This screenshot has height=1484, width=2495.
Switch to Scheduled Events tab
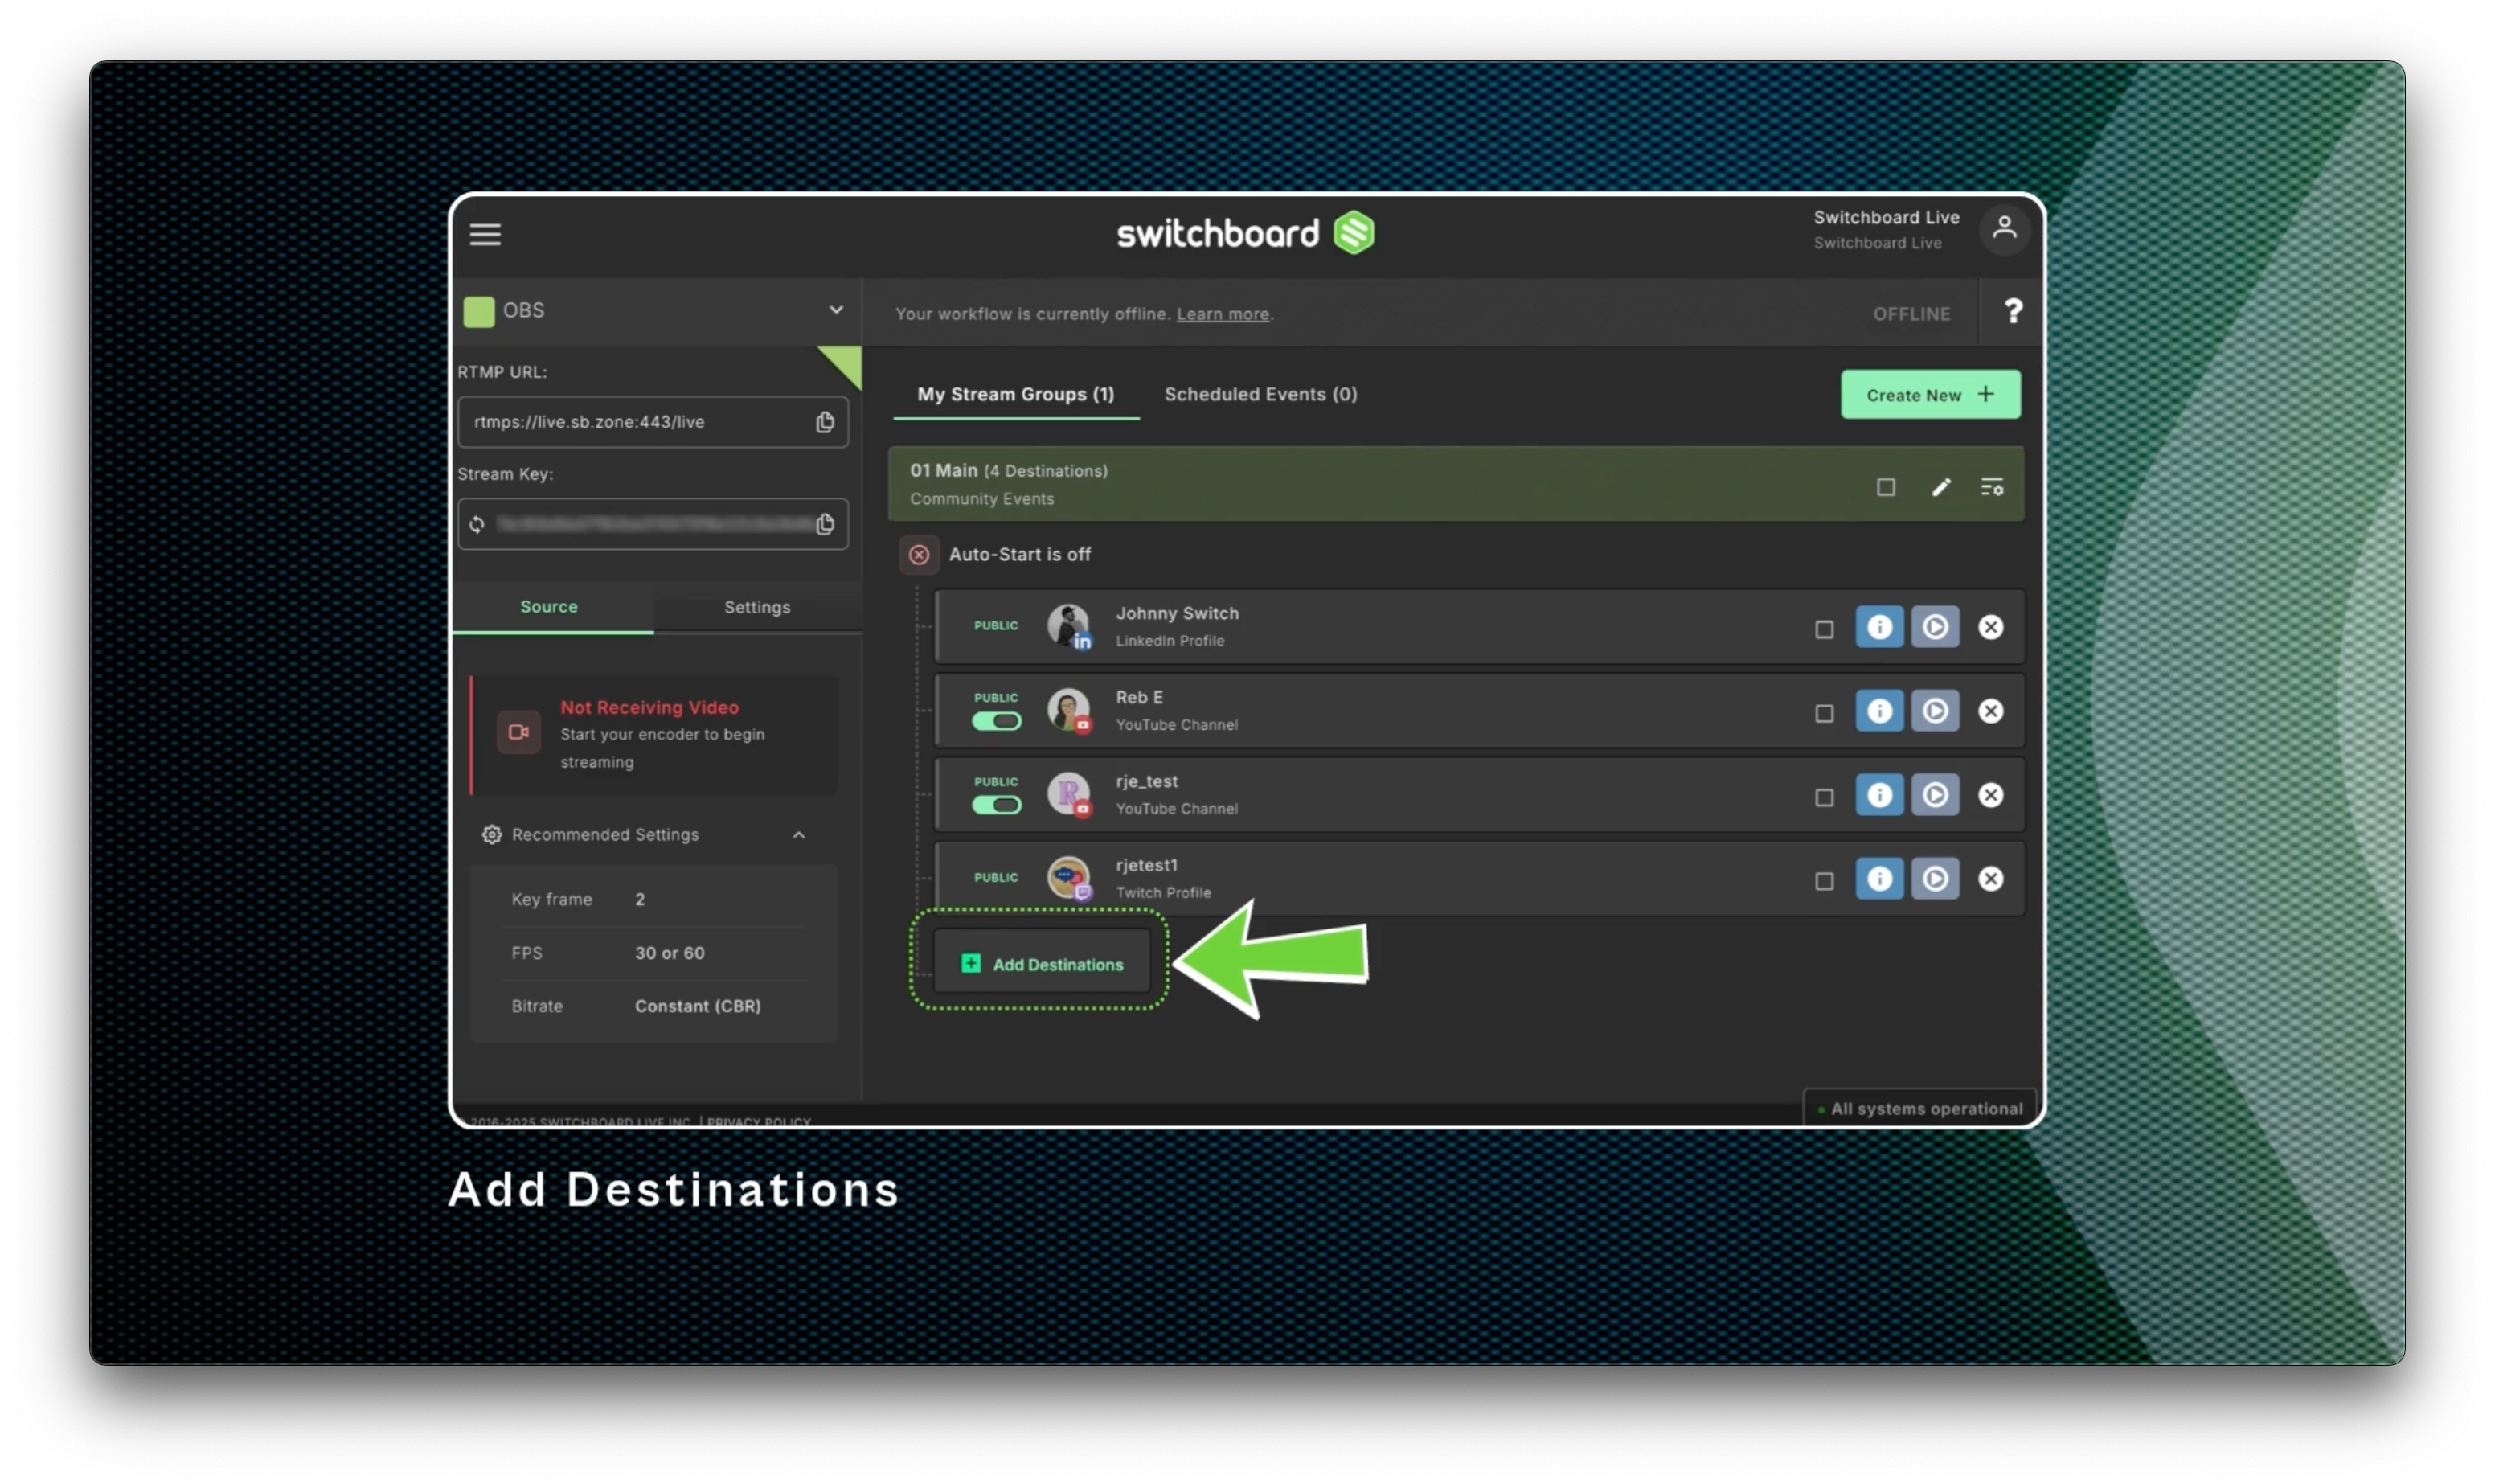(x=1260, y=394)
